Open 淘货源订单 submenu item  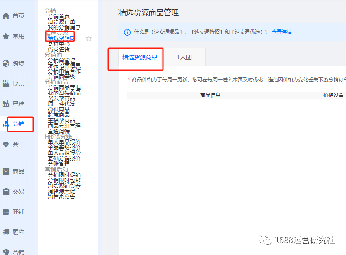62,22
